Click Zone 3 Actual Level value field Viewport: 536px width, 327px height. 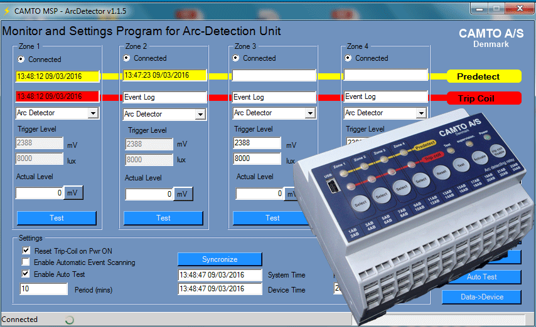tap(260, 194)
